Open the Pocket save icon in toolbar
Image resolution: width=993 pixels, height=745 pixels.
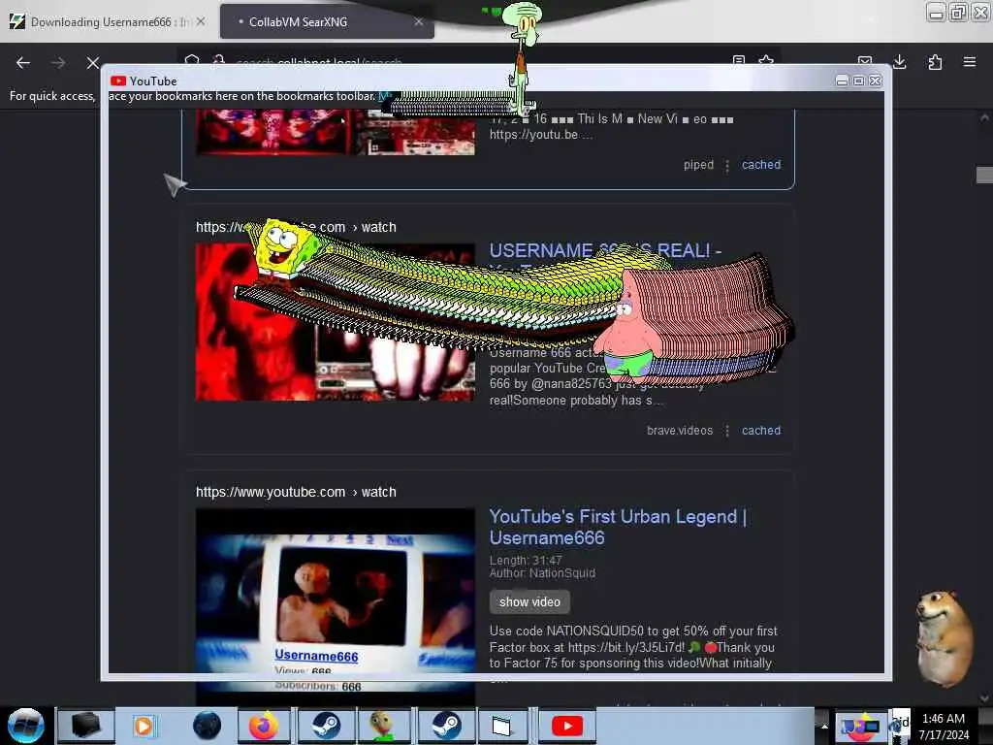865,60
